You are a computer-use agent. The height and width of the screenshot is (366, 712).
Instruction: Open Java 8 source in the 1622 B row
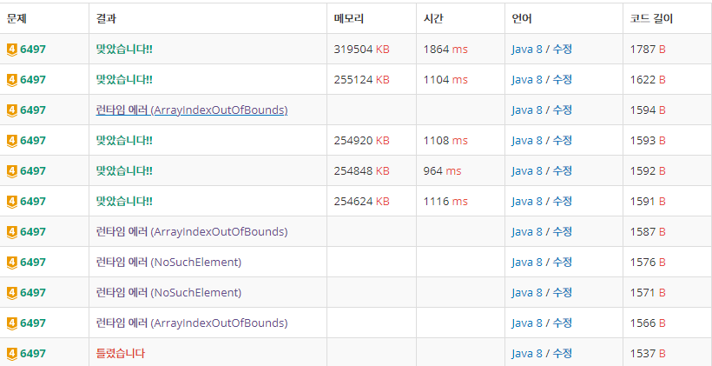pos(527,80)
